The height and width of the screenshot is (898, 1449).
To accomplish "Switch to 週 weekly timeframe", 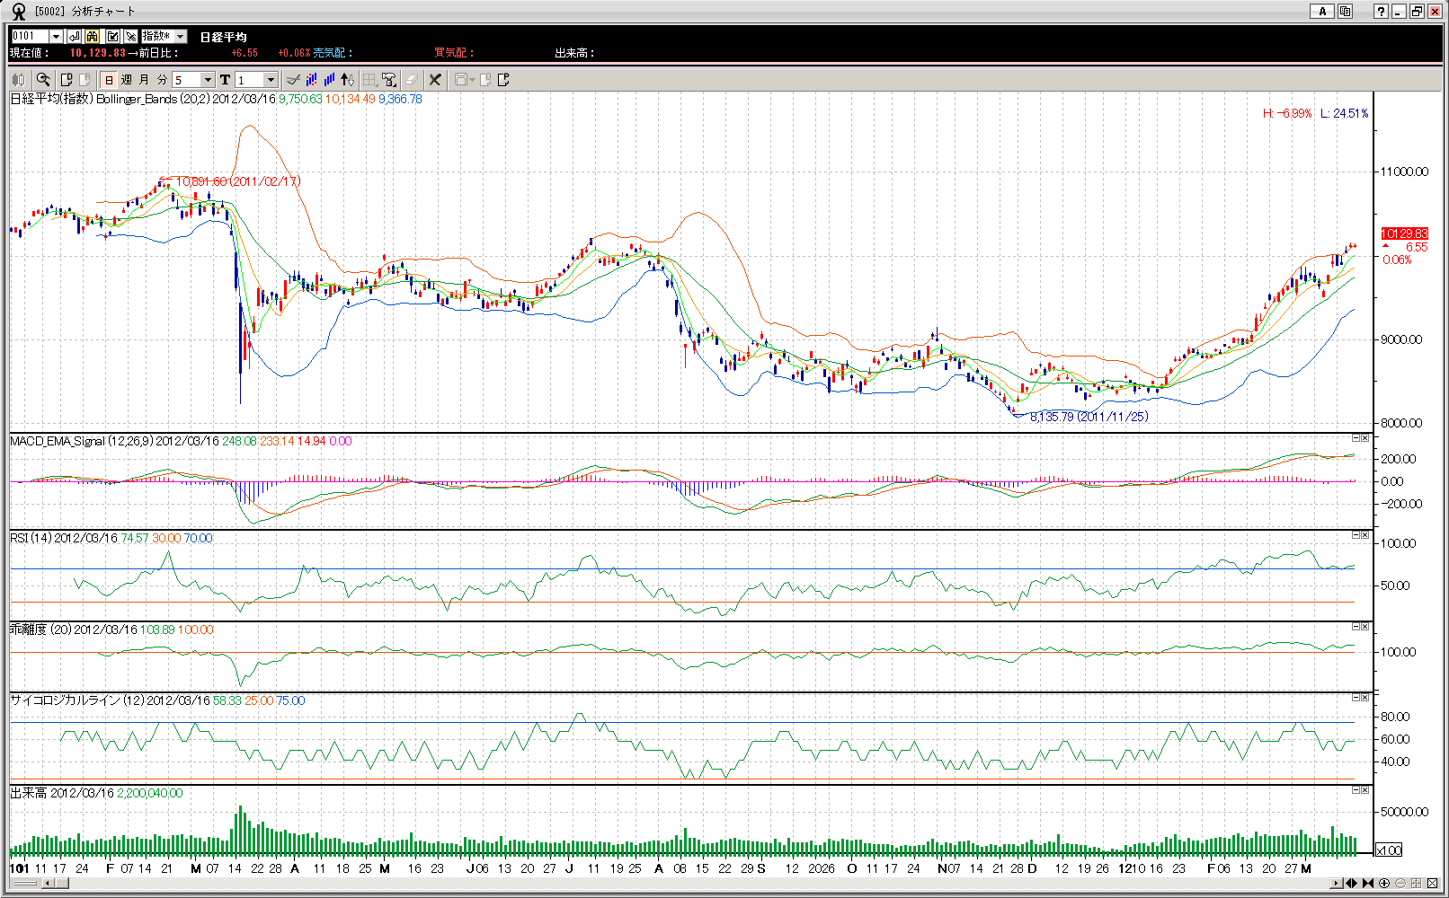I will point(127,80).
